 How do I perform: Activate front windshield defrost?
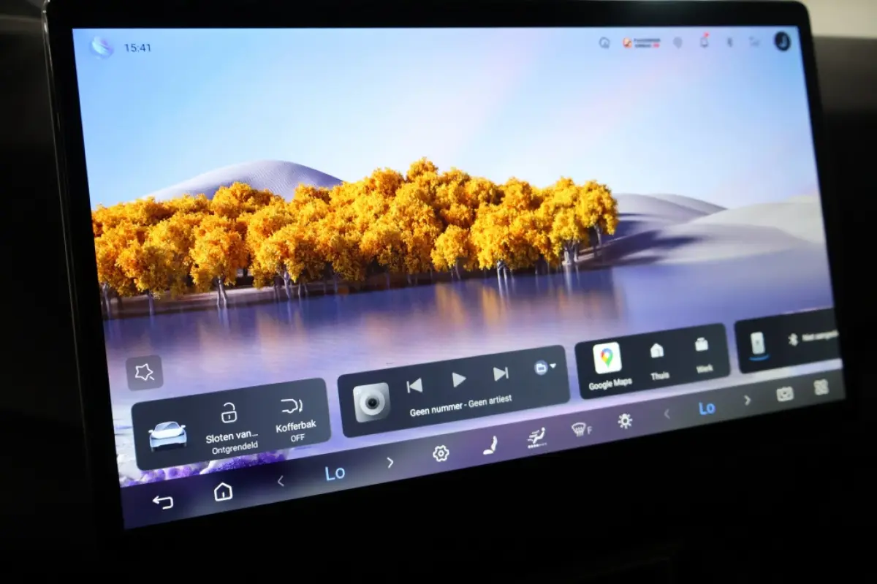point(581,429)
